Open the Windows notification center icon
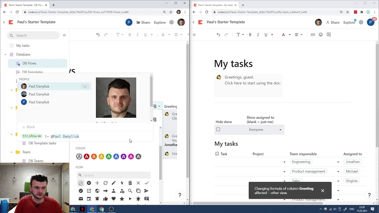The height and width of the screenshot is (213, 379). click(372, 209)
